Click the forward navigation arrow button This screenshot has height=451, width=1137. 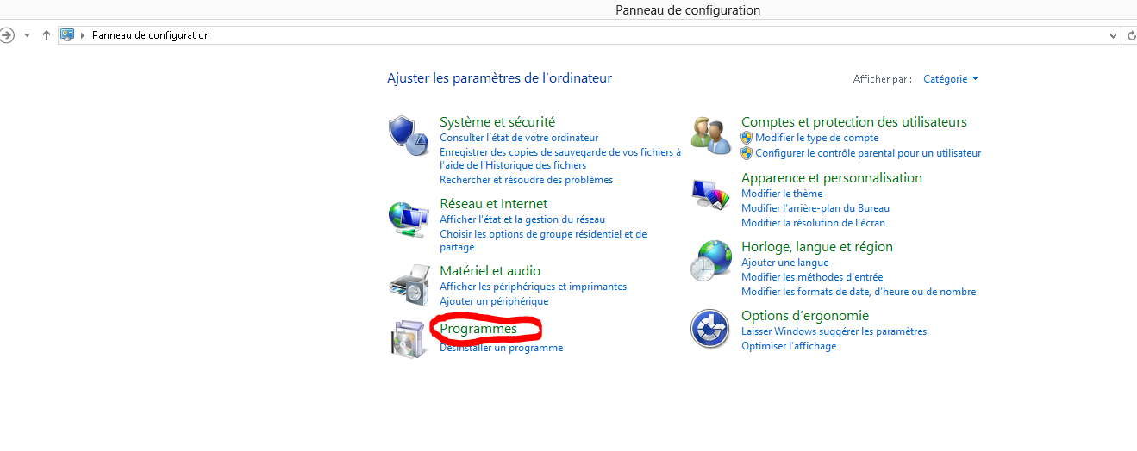pyautogui.click(x=7, y=35)
